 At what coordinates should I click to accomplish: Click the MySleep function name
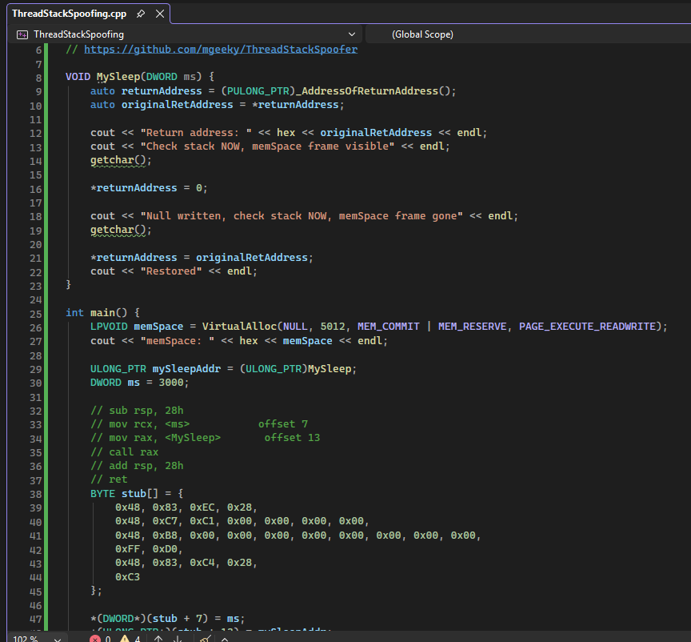(118, 77)
